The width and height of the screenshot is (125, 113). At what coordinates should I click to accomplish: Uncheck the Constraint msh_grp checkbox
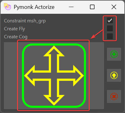(110, 20)
